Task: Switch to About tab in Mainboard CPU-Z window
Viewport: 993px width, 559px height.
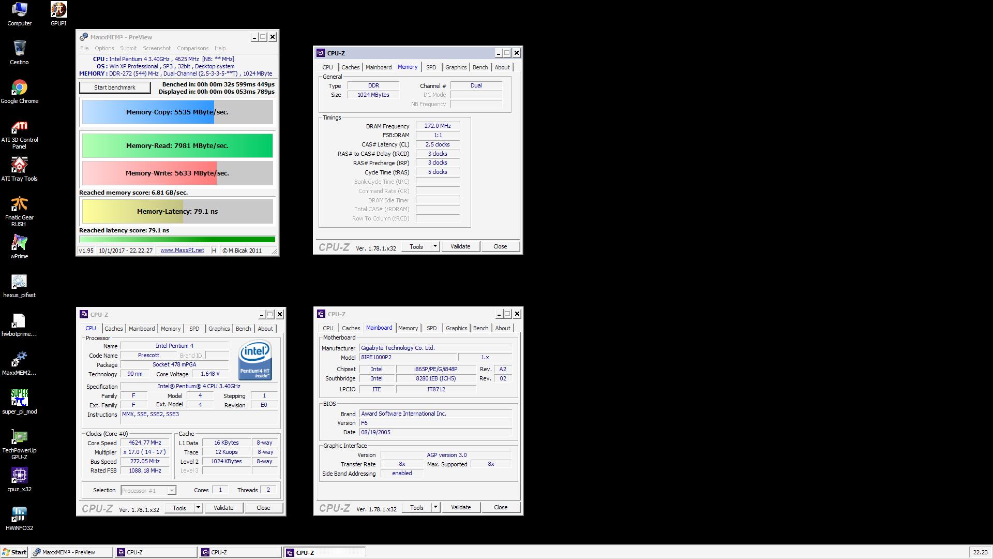Action: click(503, 328)
